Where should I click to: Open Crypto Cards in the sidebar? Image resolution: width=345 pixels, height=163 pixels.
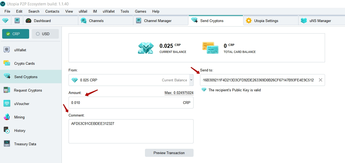[x=31, y=63]
